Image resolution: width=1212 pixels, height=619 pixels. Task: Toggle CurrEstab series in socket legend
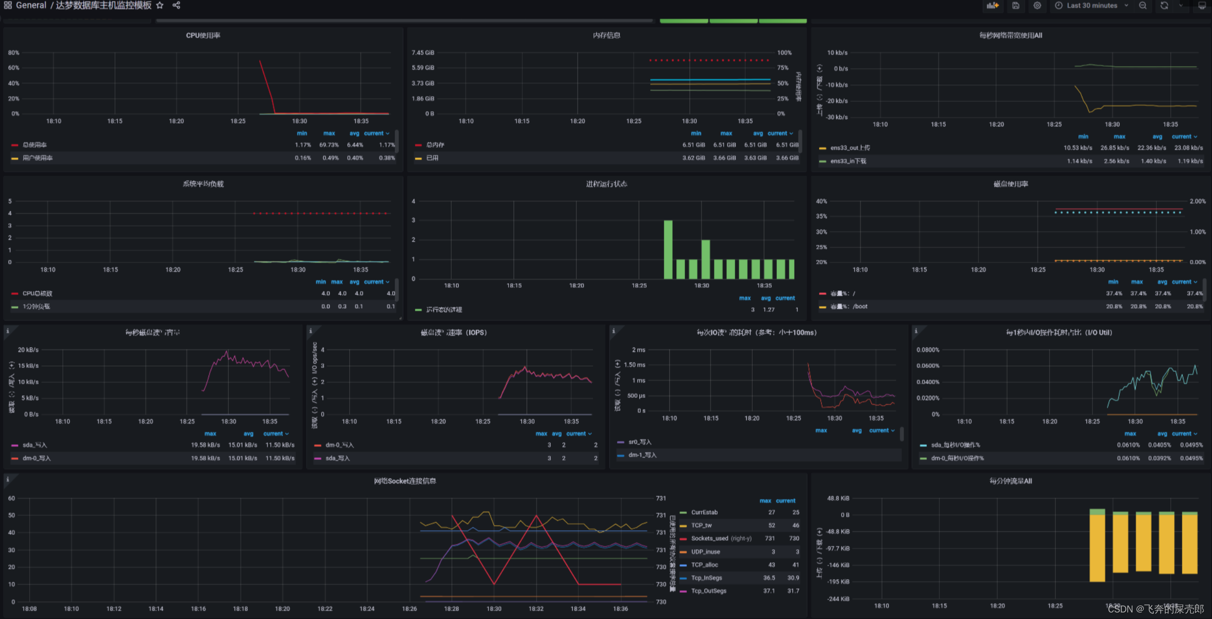point(704,512)
